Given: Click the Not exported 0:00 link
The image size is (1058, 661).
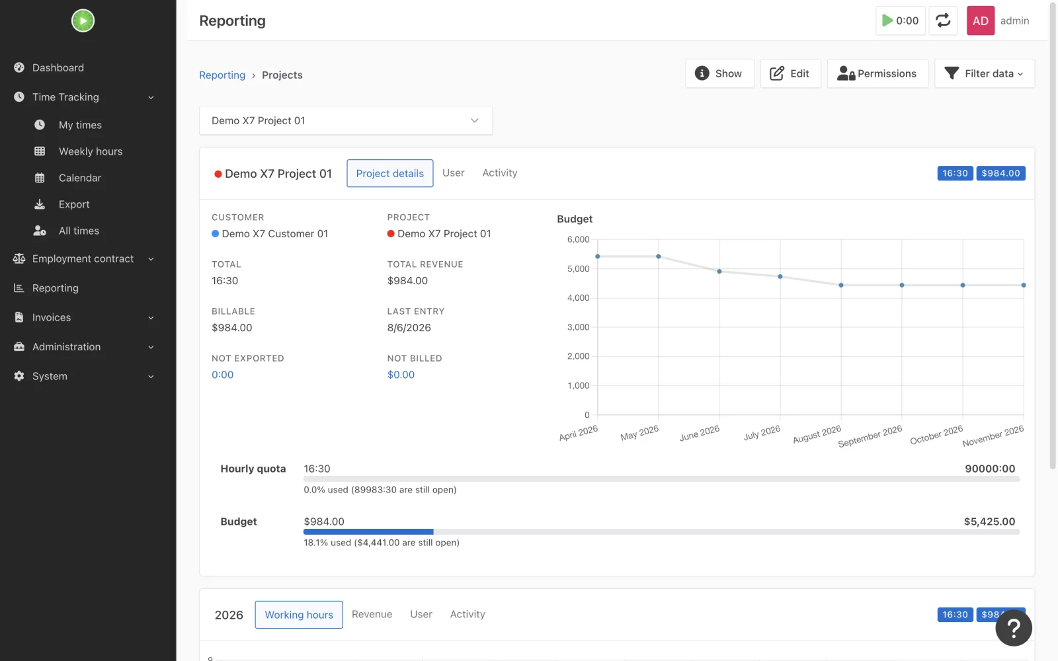Looking at the screenshot, I should 223,375.
